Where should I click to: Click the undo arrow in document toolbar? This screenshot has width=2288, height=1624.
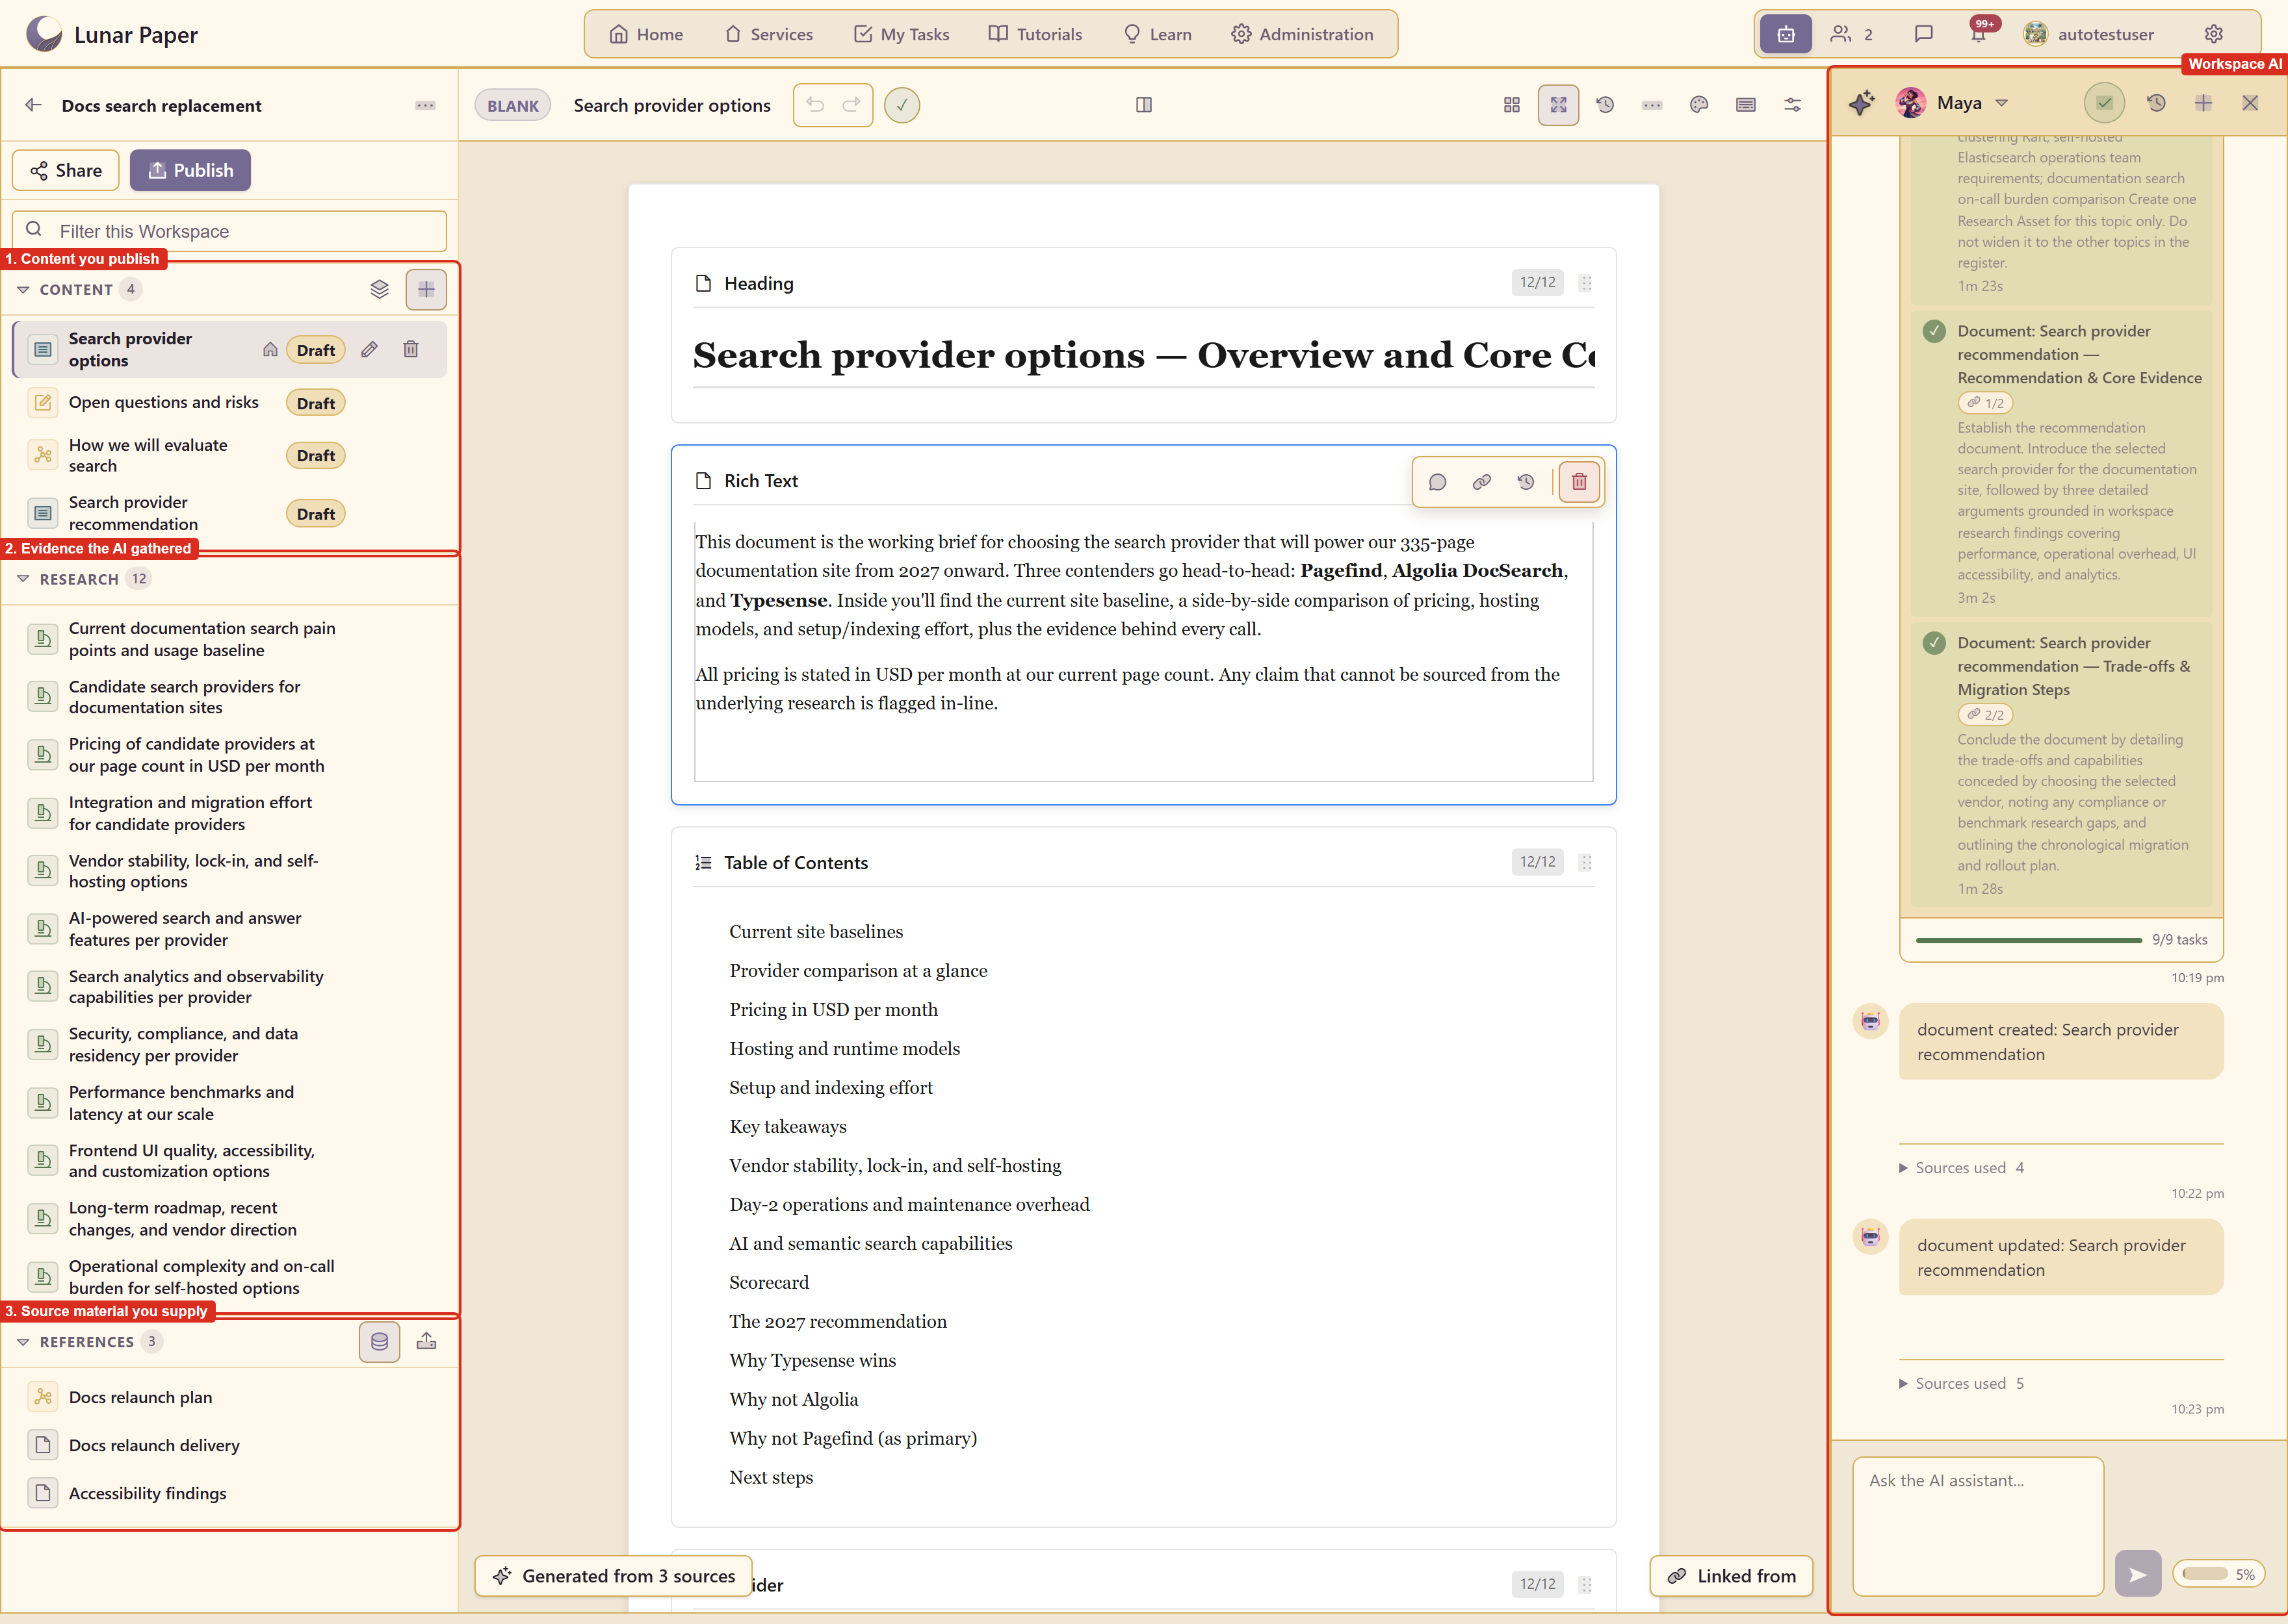click(x=815, y=105)
